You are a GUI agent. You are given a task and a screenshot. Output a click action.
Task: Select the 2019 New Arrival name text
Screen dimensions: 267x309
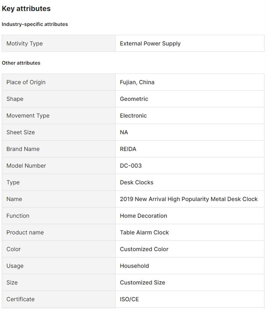188,199
